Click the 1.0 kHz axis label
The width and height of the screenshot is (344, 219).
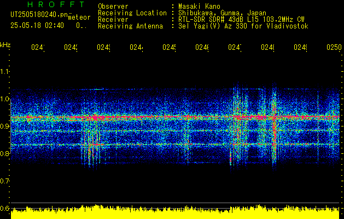(4, 99)
